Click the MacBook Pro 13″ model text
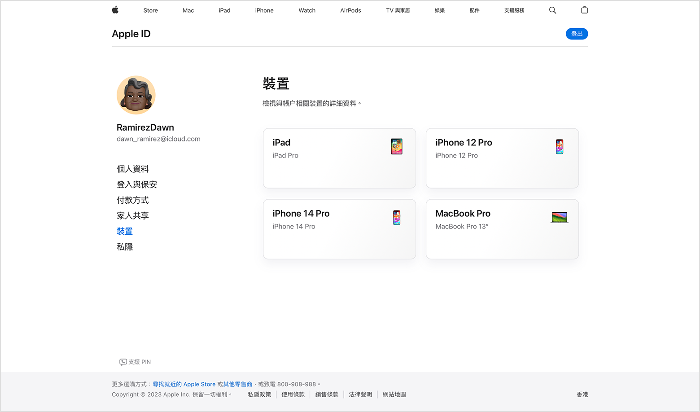 click(x=462, y=227)
